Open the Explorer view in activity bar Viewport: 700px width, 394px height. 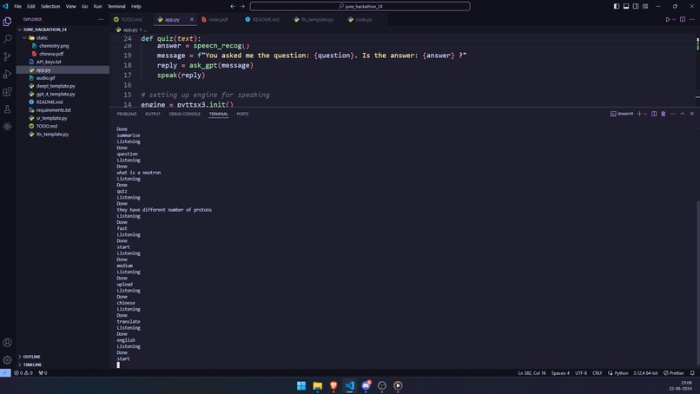tap(7, 22)
